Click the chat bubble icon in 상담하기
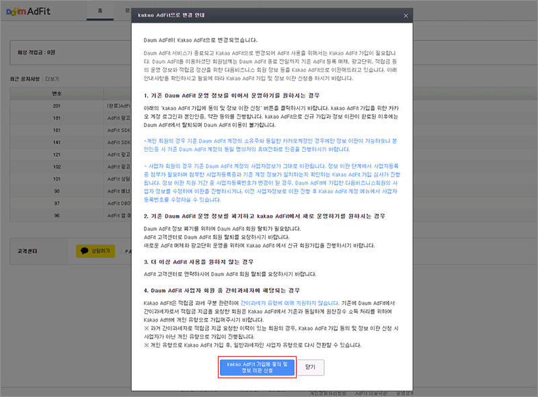This screenshot has height=397, width=538. [85, 251]
